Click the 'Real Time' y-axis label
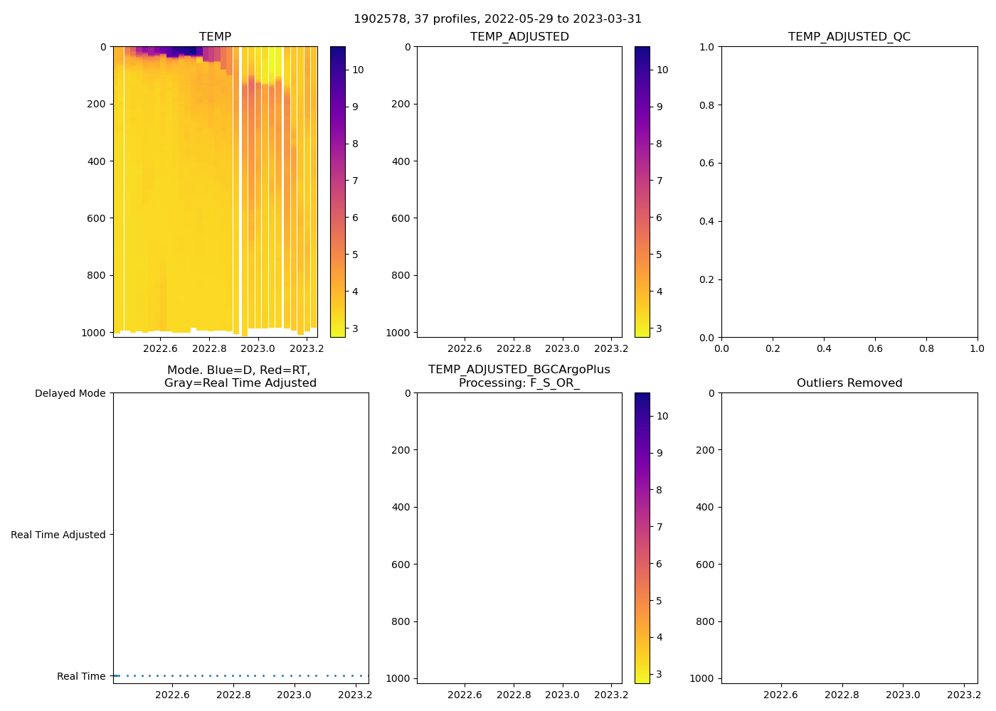This screenshot has height=711, width=996. click(x=80, y=676)
